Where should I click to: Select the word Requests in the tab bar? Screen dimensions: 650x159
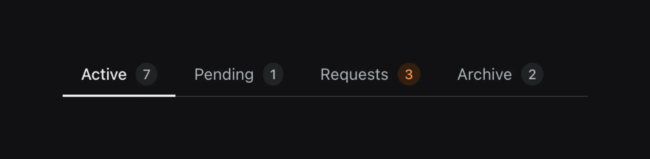[354, 75]
